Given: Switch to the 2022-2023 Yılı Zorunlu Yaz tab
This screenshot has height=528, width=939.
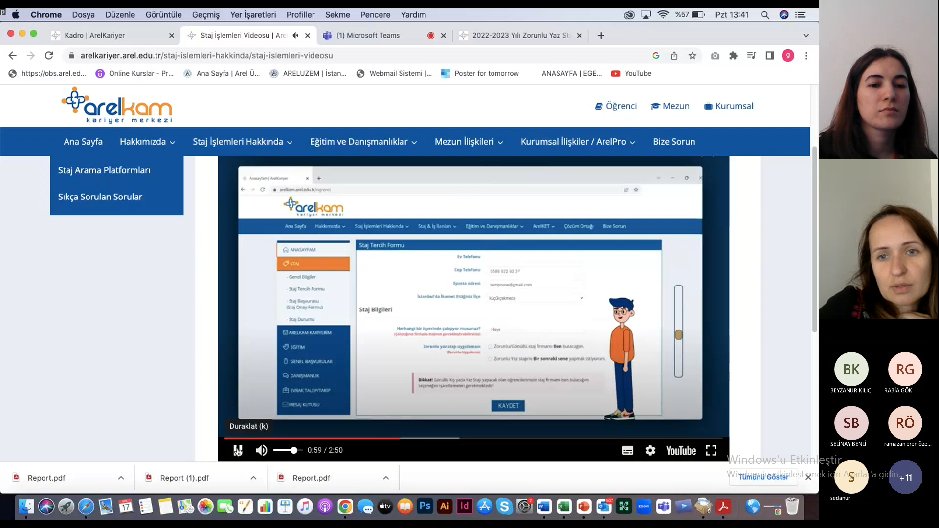Looking at the screenshot, I should coord(521,35).
